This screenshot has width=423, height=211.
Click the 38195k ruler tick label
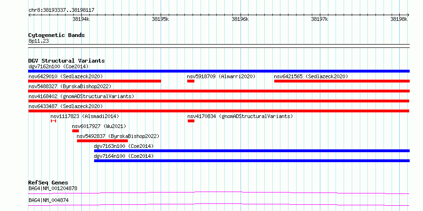click(161, 19)
